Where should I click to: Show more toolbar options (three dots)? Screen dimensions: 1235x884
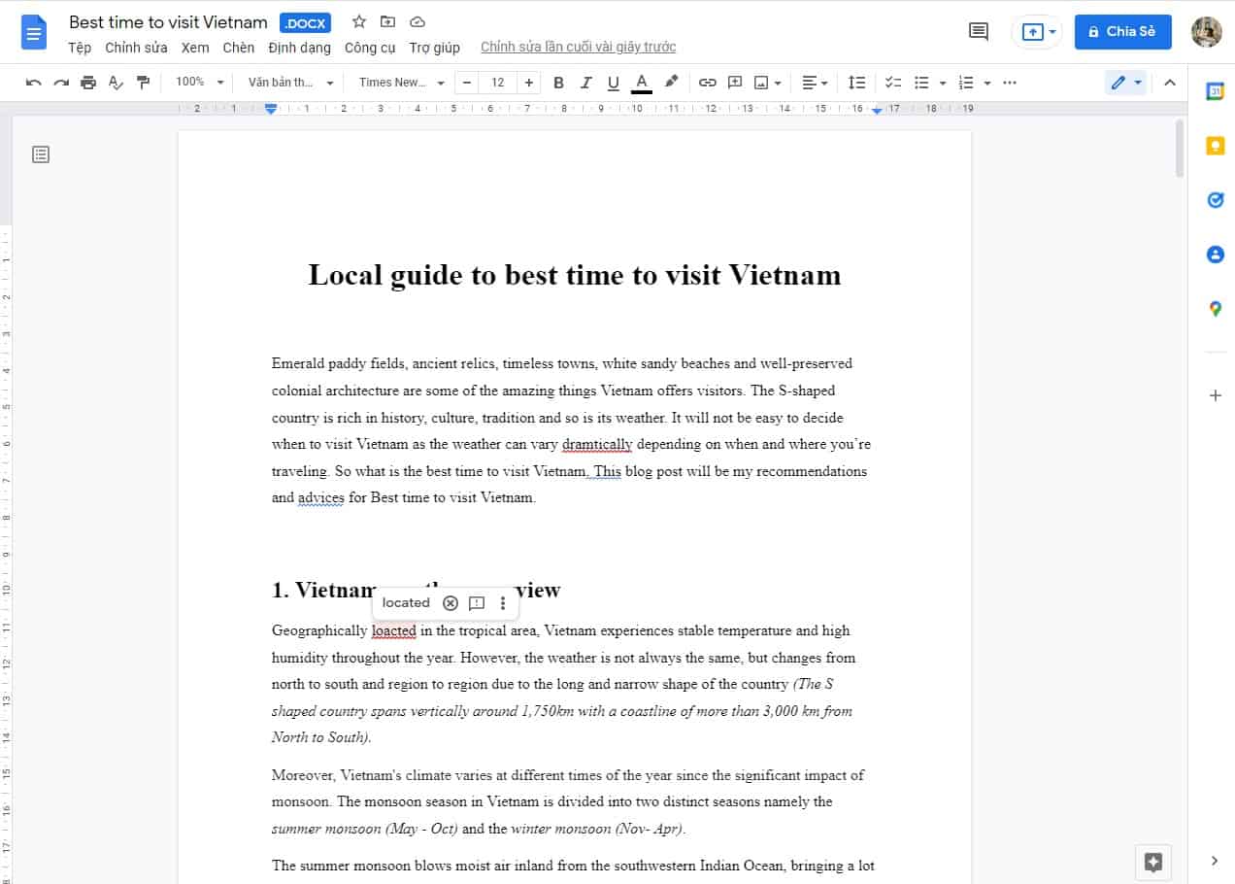[x=1010, y=83]
